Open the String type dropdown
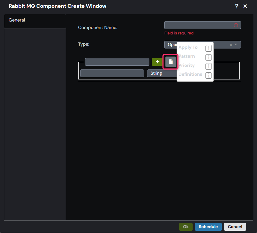This screenshot has height=233, width=257. point(162,73)
